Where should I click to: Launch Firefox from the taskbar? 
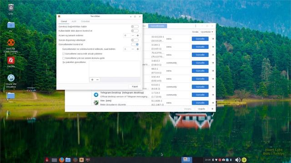pyautogui.click(x=62, y=160)
